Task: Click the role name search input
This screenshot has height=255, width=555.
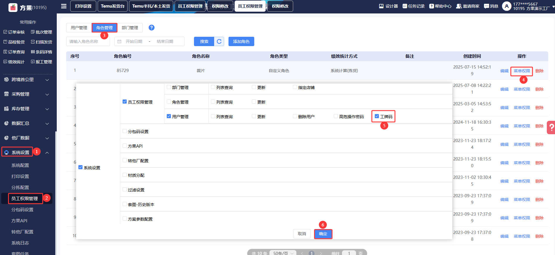Action: (88, 41)
